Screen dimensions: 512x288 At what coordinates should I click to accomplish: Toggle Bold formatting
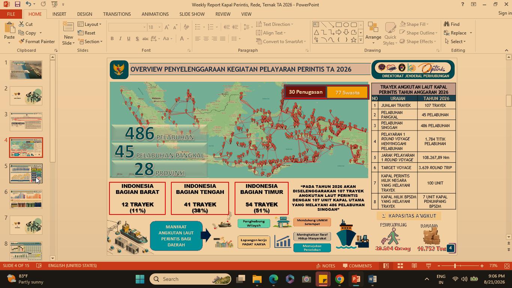click(112, 39)
